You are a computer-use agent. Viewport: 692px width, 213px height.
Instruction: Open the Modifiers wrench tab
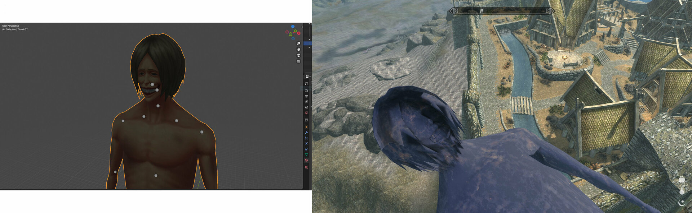pyautogui.click(x=306, y=133)
